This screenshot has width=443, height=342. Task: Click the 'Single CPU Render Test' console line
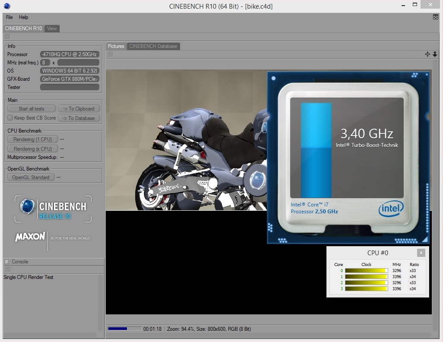pyautogui.click(x=28, y=277)
